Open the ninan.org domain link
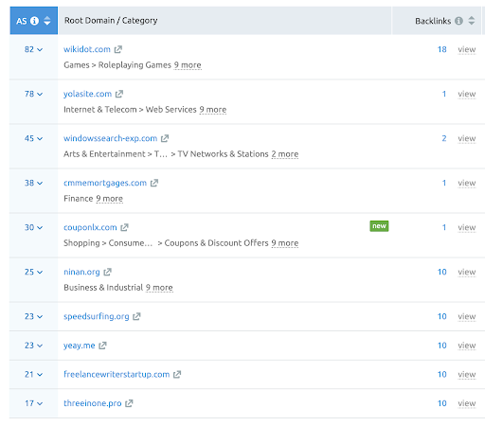Viewport: 485px width, 426px height. 81,272
